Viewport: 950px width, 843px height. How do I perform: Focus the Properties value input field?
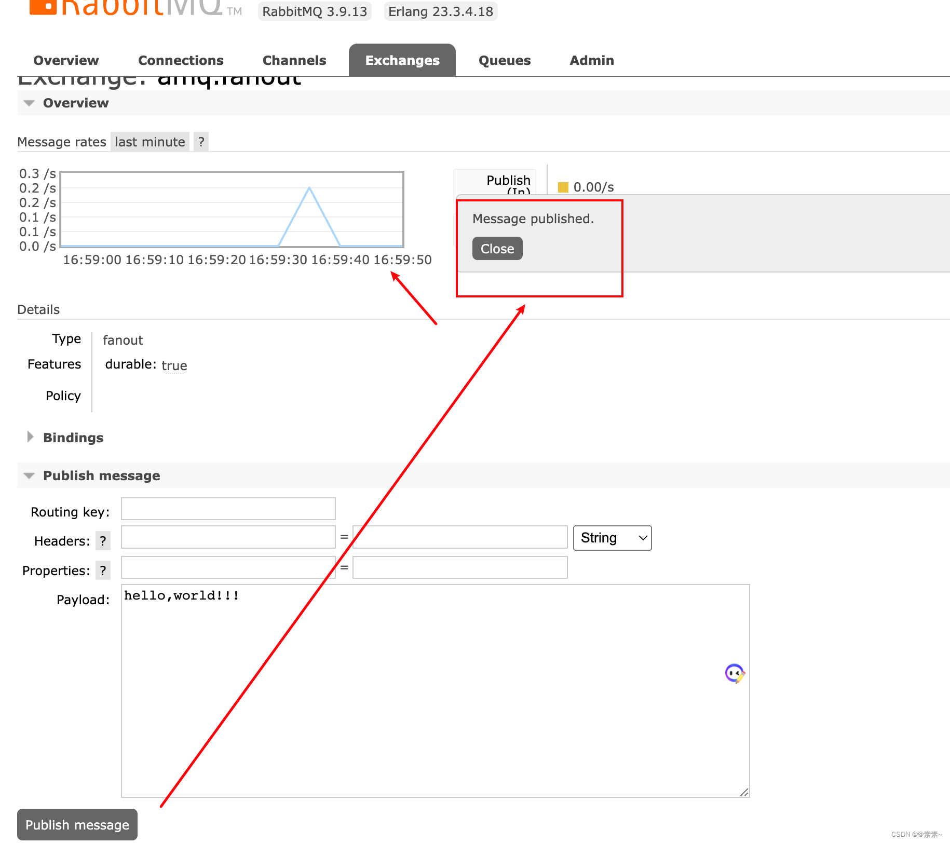click(460, 567)
